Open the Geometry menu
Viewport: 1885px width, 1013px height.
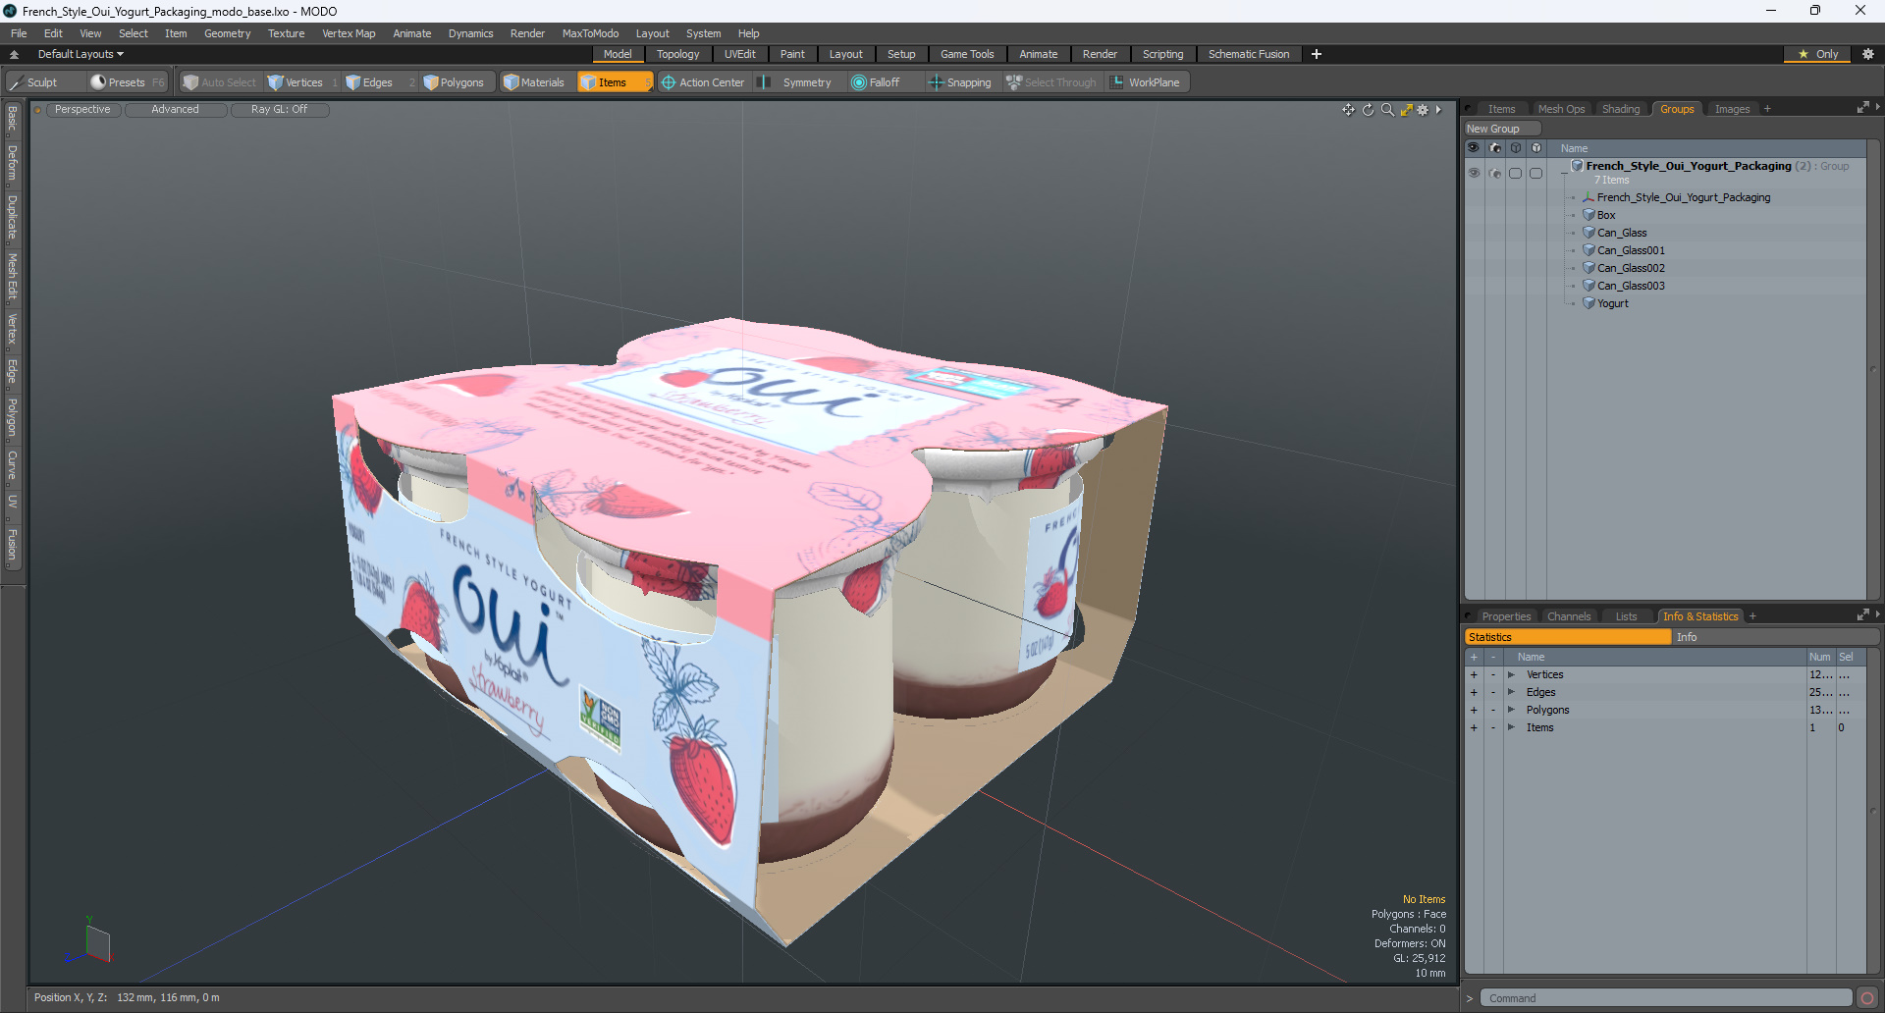click(x=227, y=33)
